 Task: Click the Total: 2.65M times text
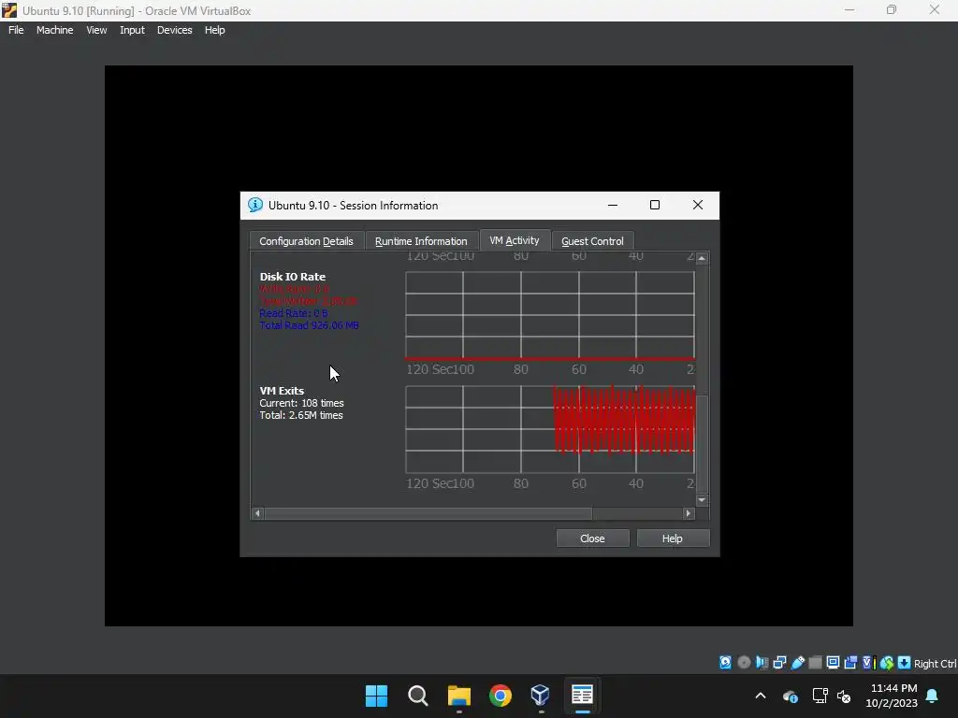301,415
